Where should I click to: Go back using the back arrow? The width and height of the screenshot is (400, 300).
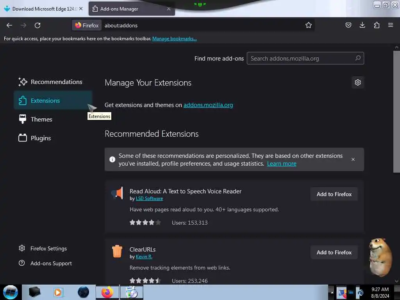tap(9, 25)
